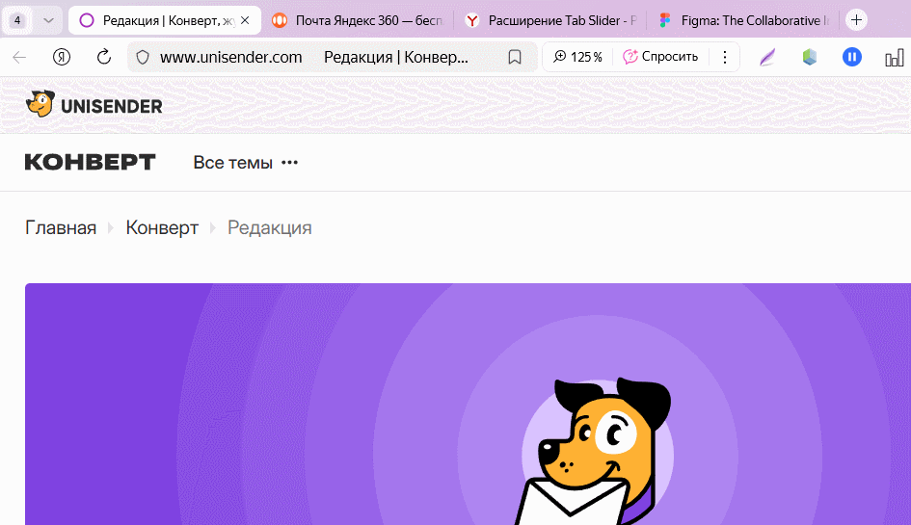Expand the three-dot topics menu

point(289,163)
